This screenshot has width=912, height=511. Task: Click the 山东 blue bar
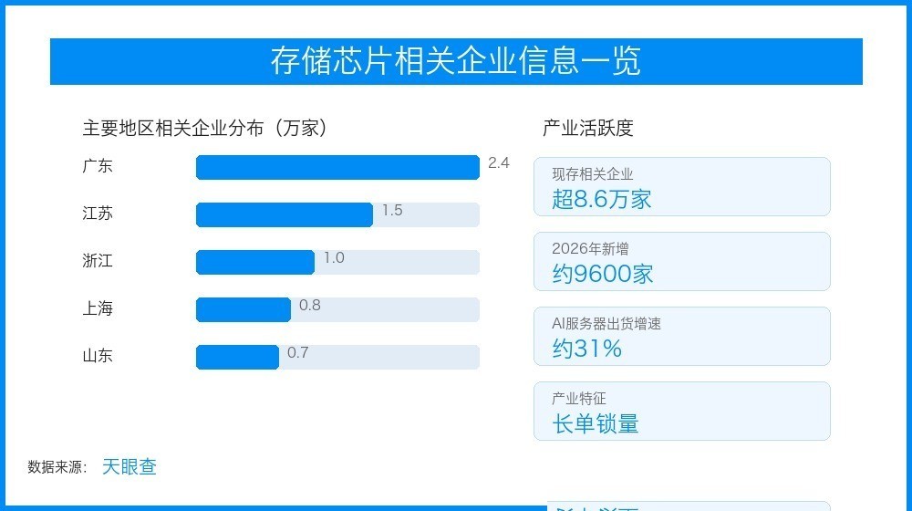[x=237, y=358]
